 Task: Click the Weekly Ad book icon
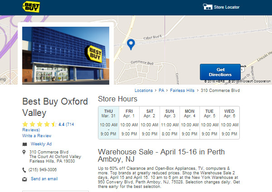point(24,144)
